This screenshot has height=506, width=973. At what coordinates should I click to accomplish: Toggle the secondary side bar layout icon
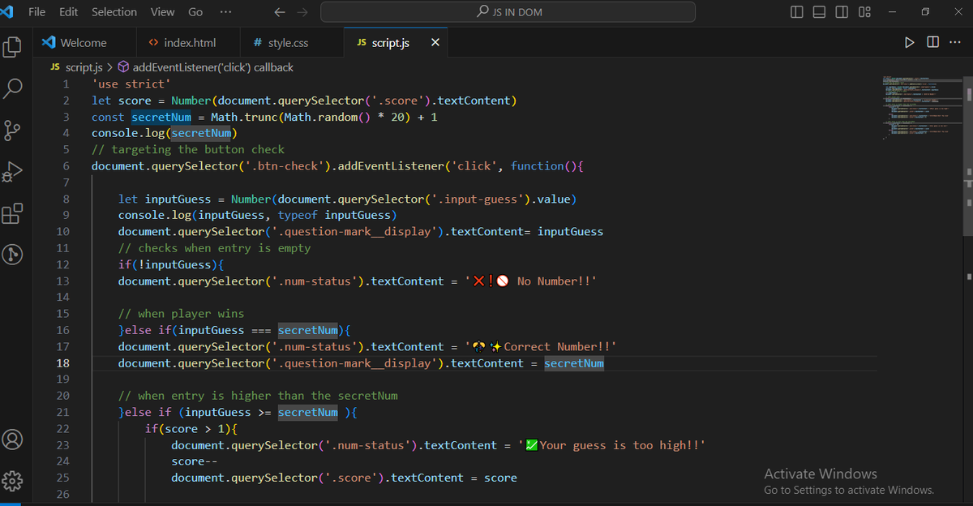[842, 12]
